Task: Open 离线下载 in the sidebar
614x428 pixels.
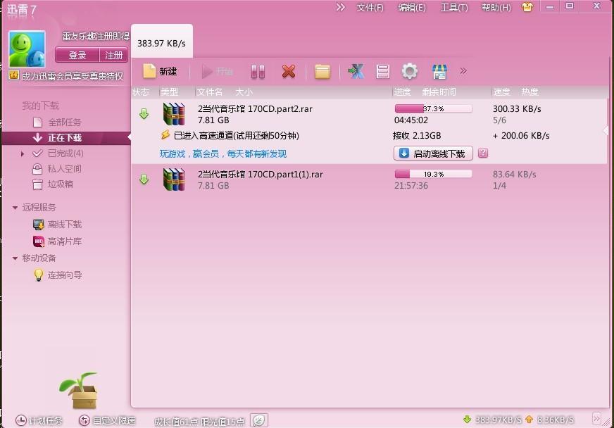Action: [x=65, y=225]
